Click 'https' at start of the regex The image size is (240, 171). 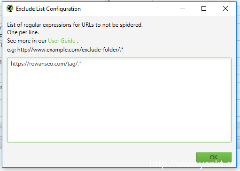17,64
